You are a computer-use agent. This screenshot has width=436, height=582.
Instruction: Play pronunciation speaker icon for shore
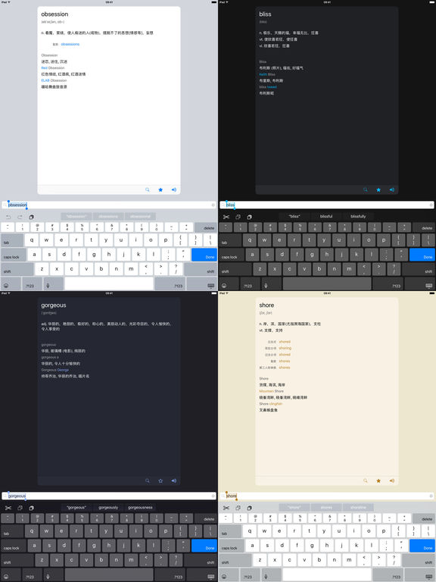coord(392,480)
